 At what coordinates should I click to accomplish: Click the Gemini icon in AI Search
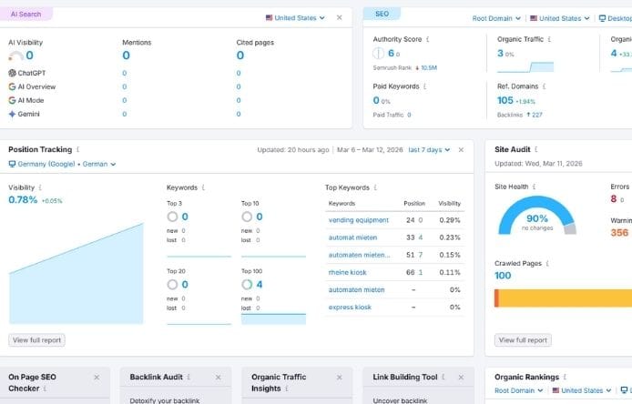click(x=12, y=115)
